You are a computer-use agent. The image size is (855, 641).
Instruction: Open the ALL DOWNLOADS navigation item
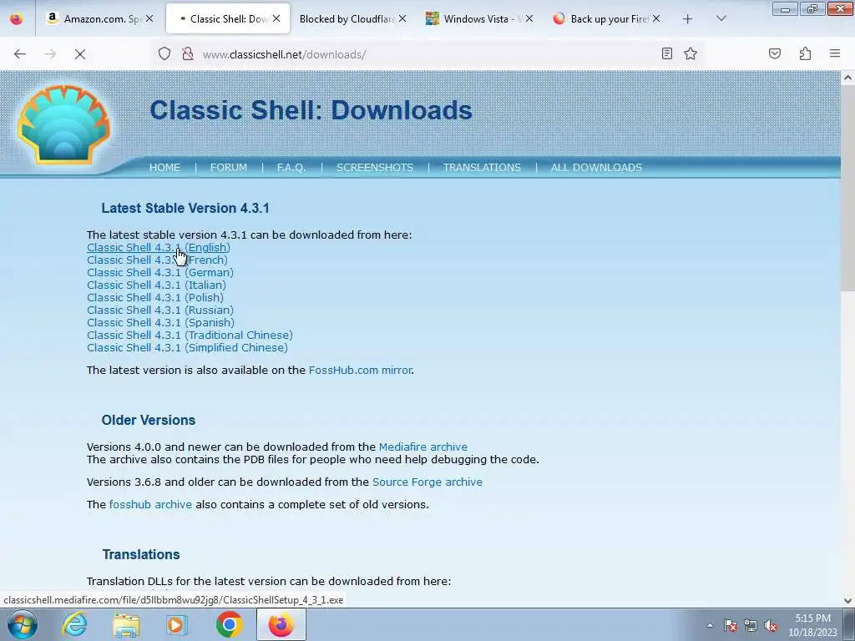596,168
